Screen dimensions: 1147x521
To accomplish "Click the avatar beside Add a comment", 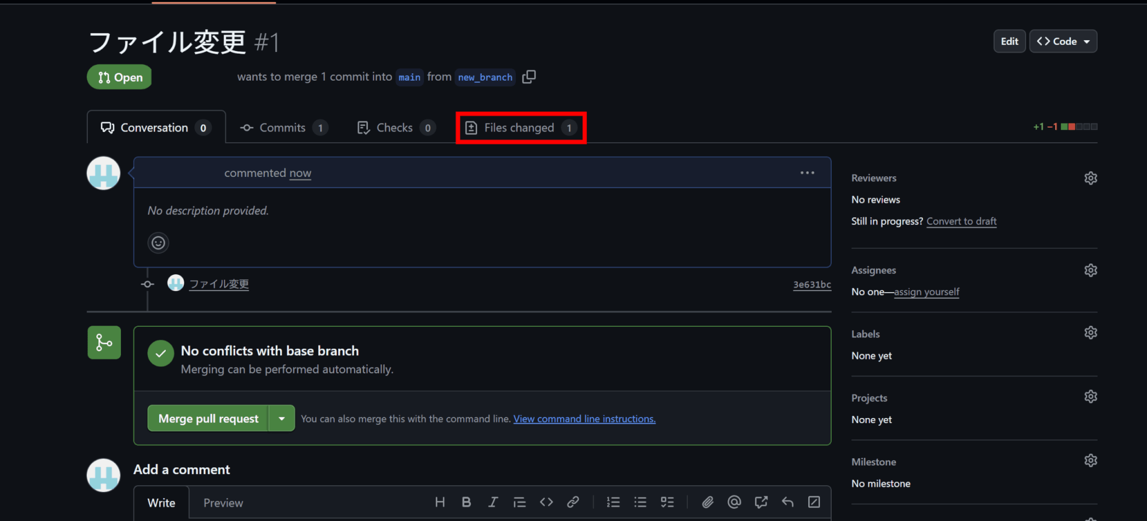I will pyautogui.click(x=104, y=476).
